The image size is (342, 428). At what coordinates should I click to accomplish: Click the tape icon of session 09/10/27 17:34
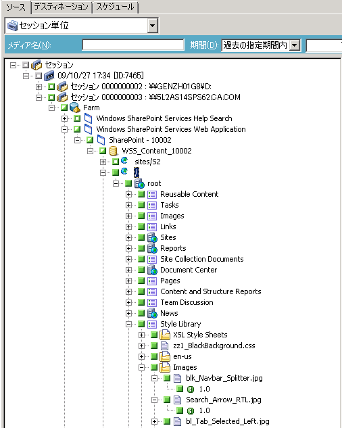pyautogui.click(x=49, y=75)
